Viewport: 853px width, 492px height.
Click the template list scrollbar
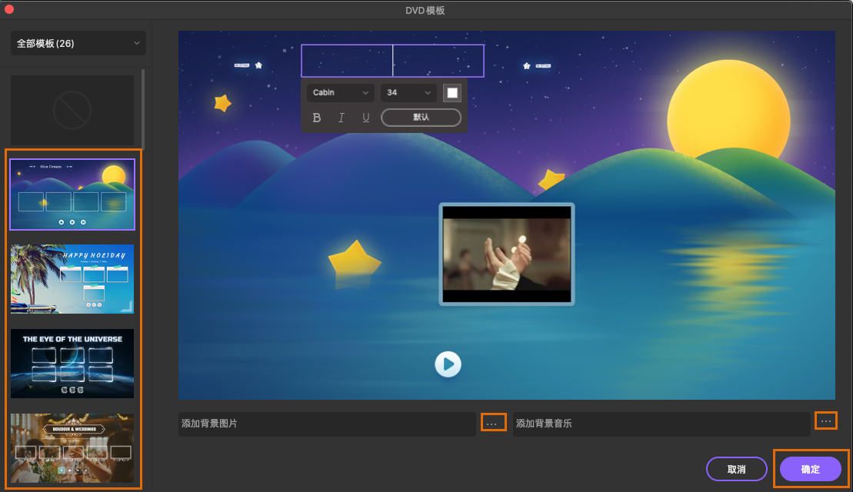click(143, 108)
